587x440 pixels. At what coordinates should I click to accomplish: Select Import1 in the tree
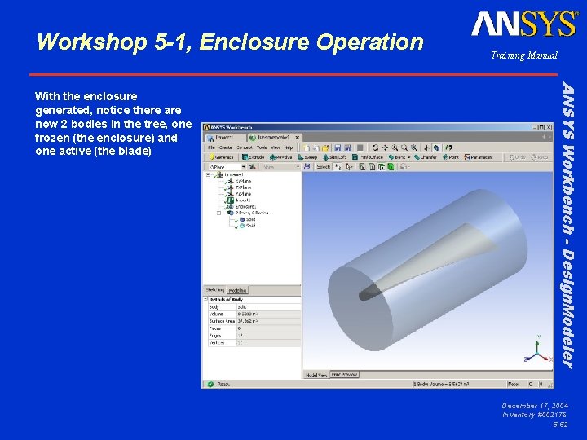click(243, 200)
